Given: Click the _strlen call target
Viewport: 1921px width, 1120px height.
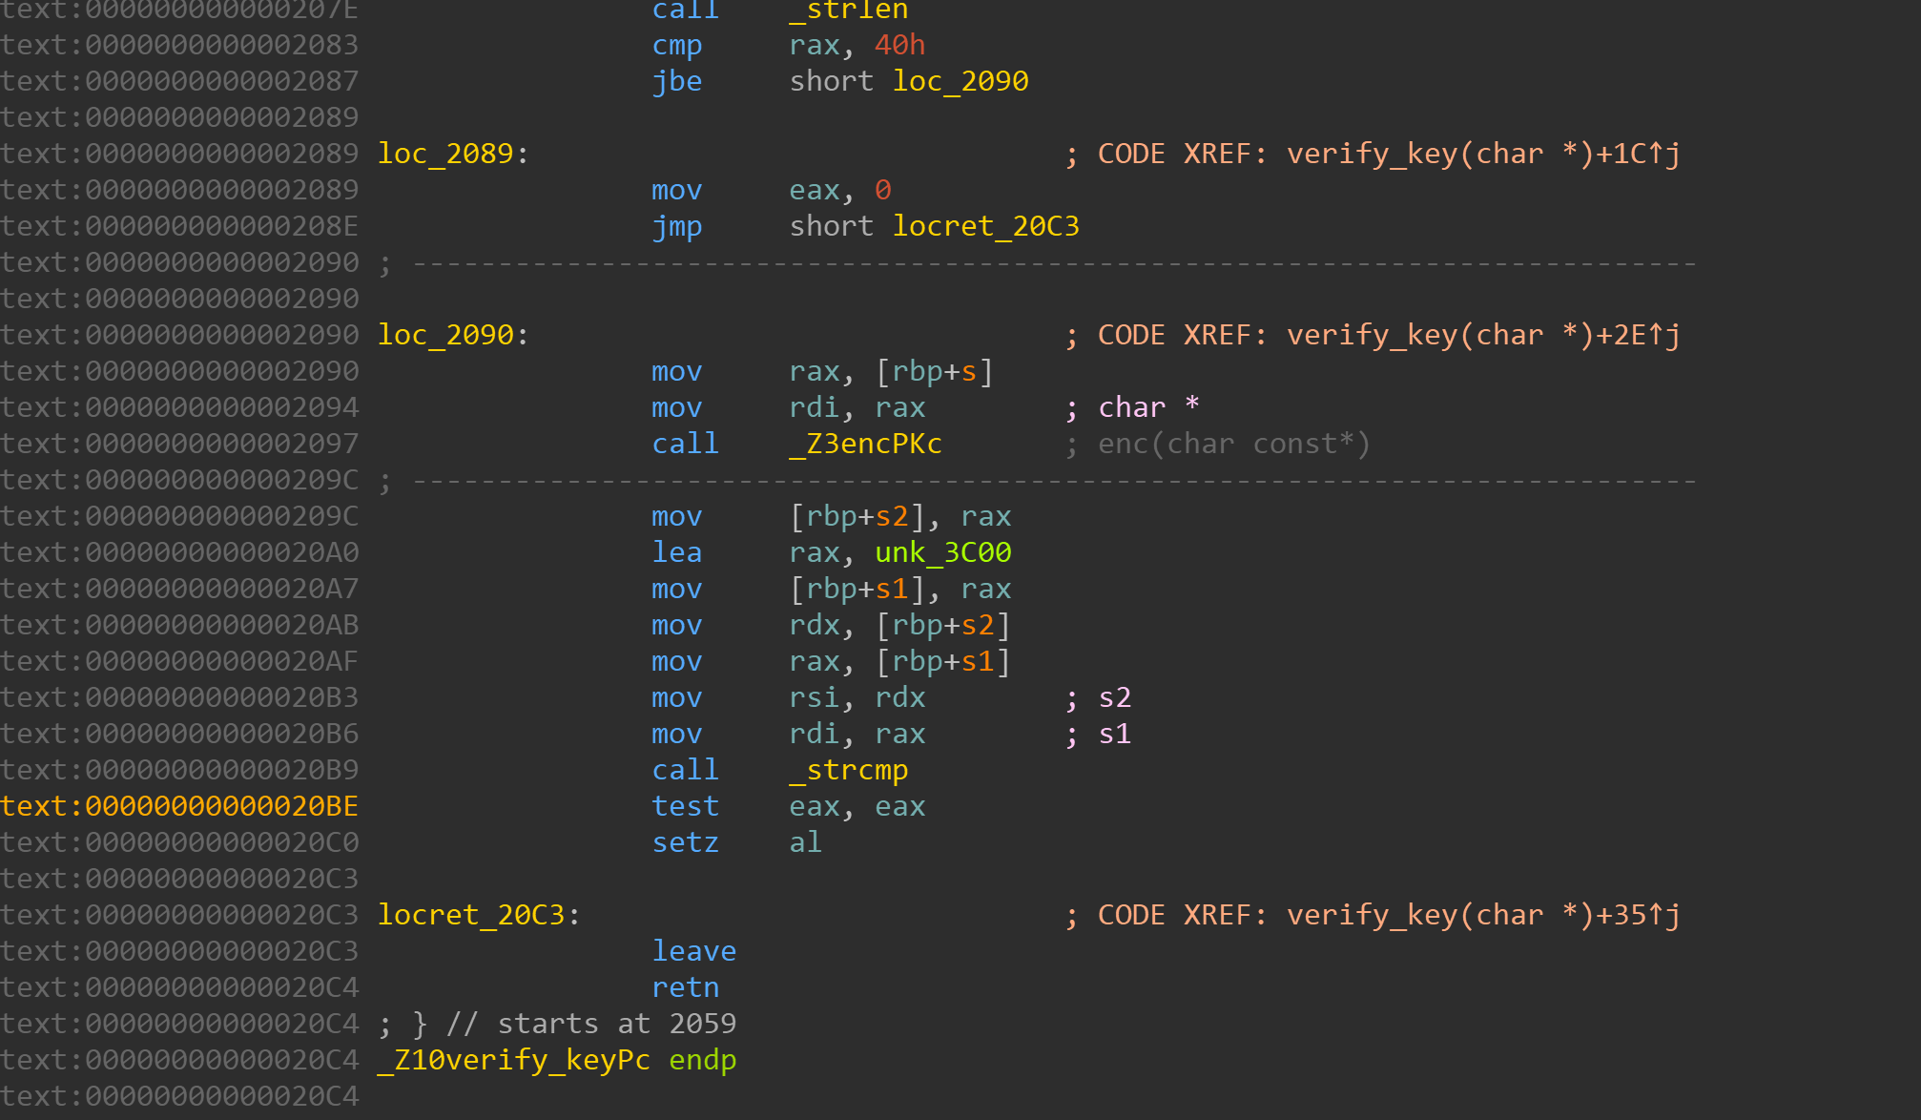Looking at the screenshot, I should click(848, 11).
